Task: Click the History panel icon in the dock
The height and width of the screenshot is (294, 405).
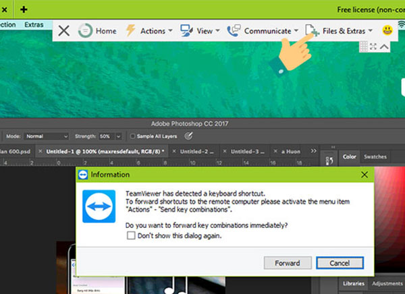Action: (x=329, y=160)
